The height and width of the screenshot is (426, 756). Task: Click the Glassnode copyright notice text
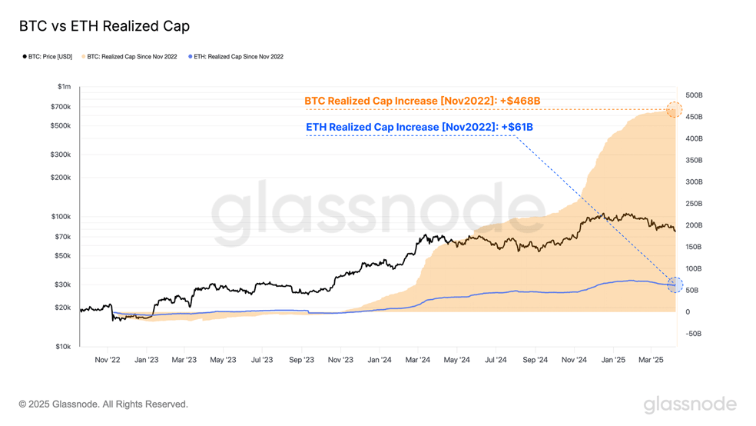click(103, 404)
